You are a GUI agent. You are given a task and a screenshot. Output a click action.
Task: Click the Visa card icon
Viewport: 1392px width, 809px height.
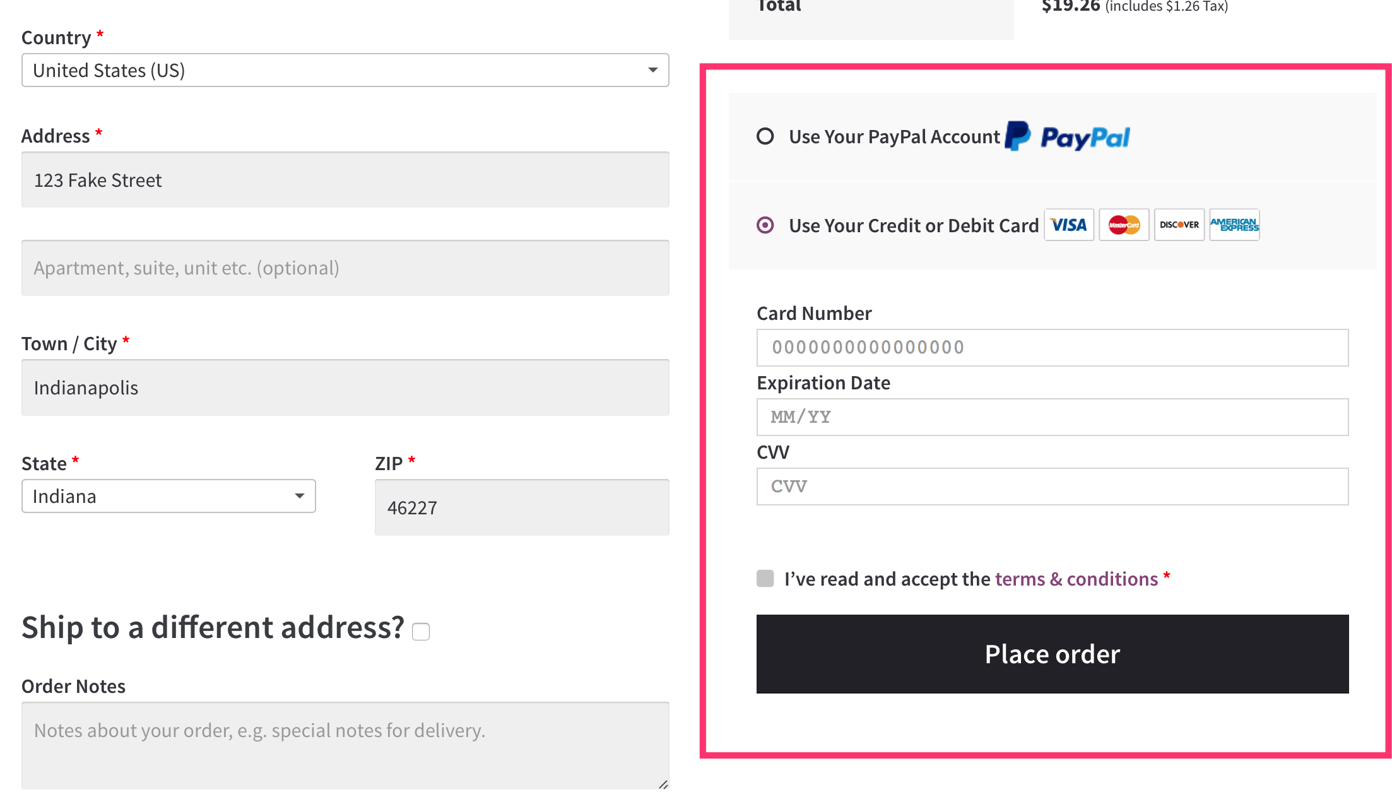(x=1069, y=225)
